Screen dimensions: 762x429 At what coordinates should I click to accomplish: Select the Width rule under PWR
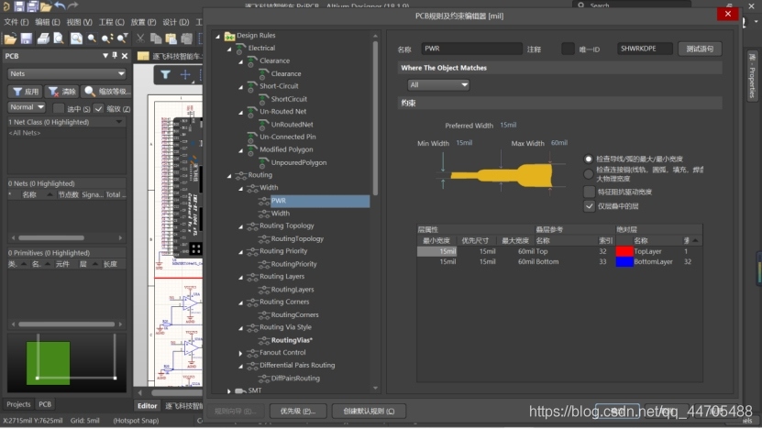point(281,214)
